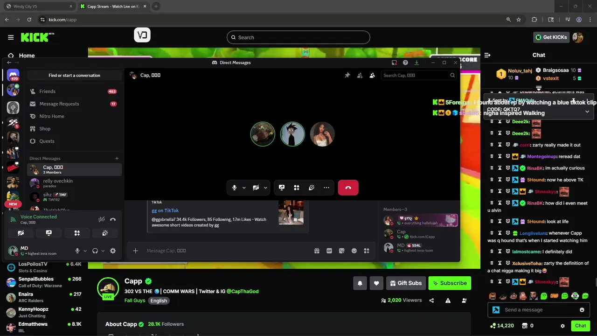Expand the chat leaderboard handle

tap(539, 88)
